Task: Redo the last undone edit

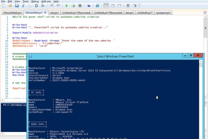Action: point(58,6)
